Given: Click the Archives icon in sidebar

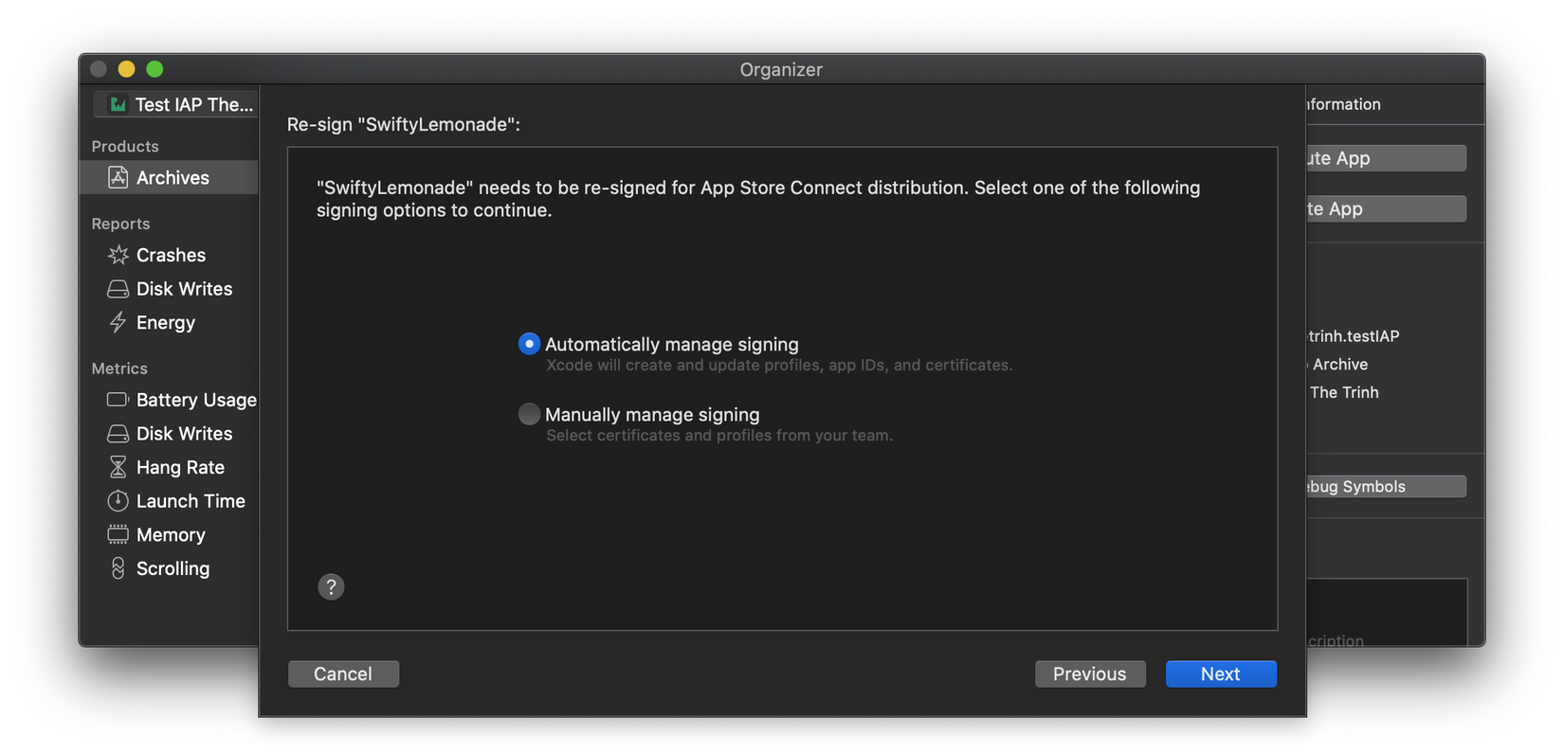Looking at the screenshot, I should (118, 177).
